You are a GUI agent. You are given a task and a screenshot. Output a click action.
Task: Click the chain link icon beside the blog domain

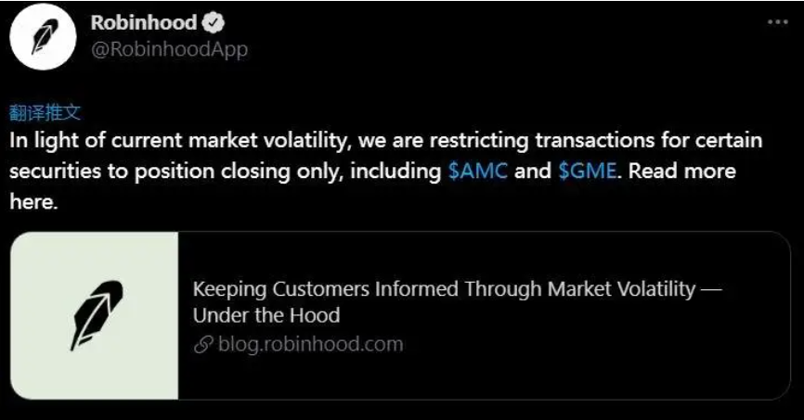pyautogui.click(x=203, y=345)
